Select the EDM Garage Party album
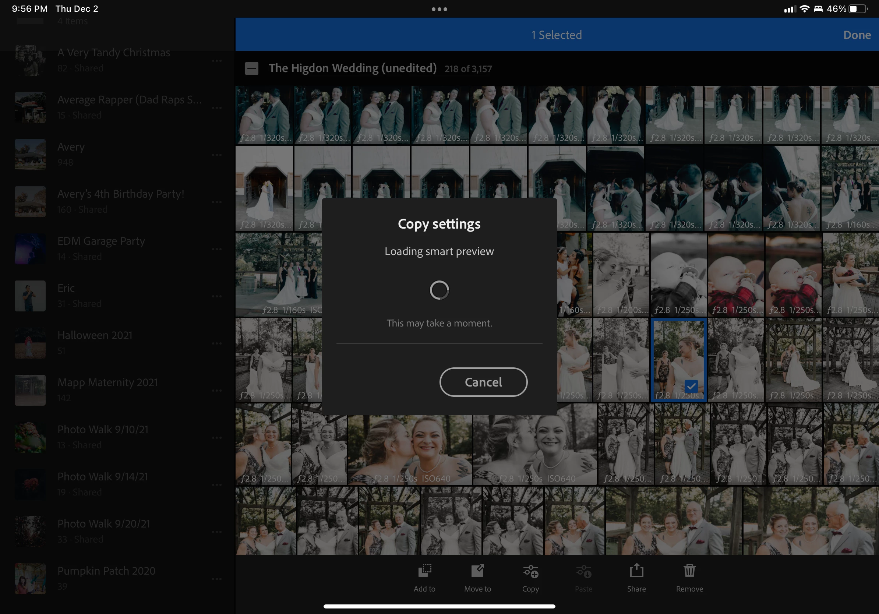Screen dimensions: 879x614 pyautogui.click(x=101, y=241)
